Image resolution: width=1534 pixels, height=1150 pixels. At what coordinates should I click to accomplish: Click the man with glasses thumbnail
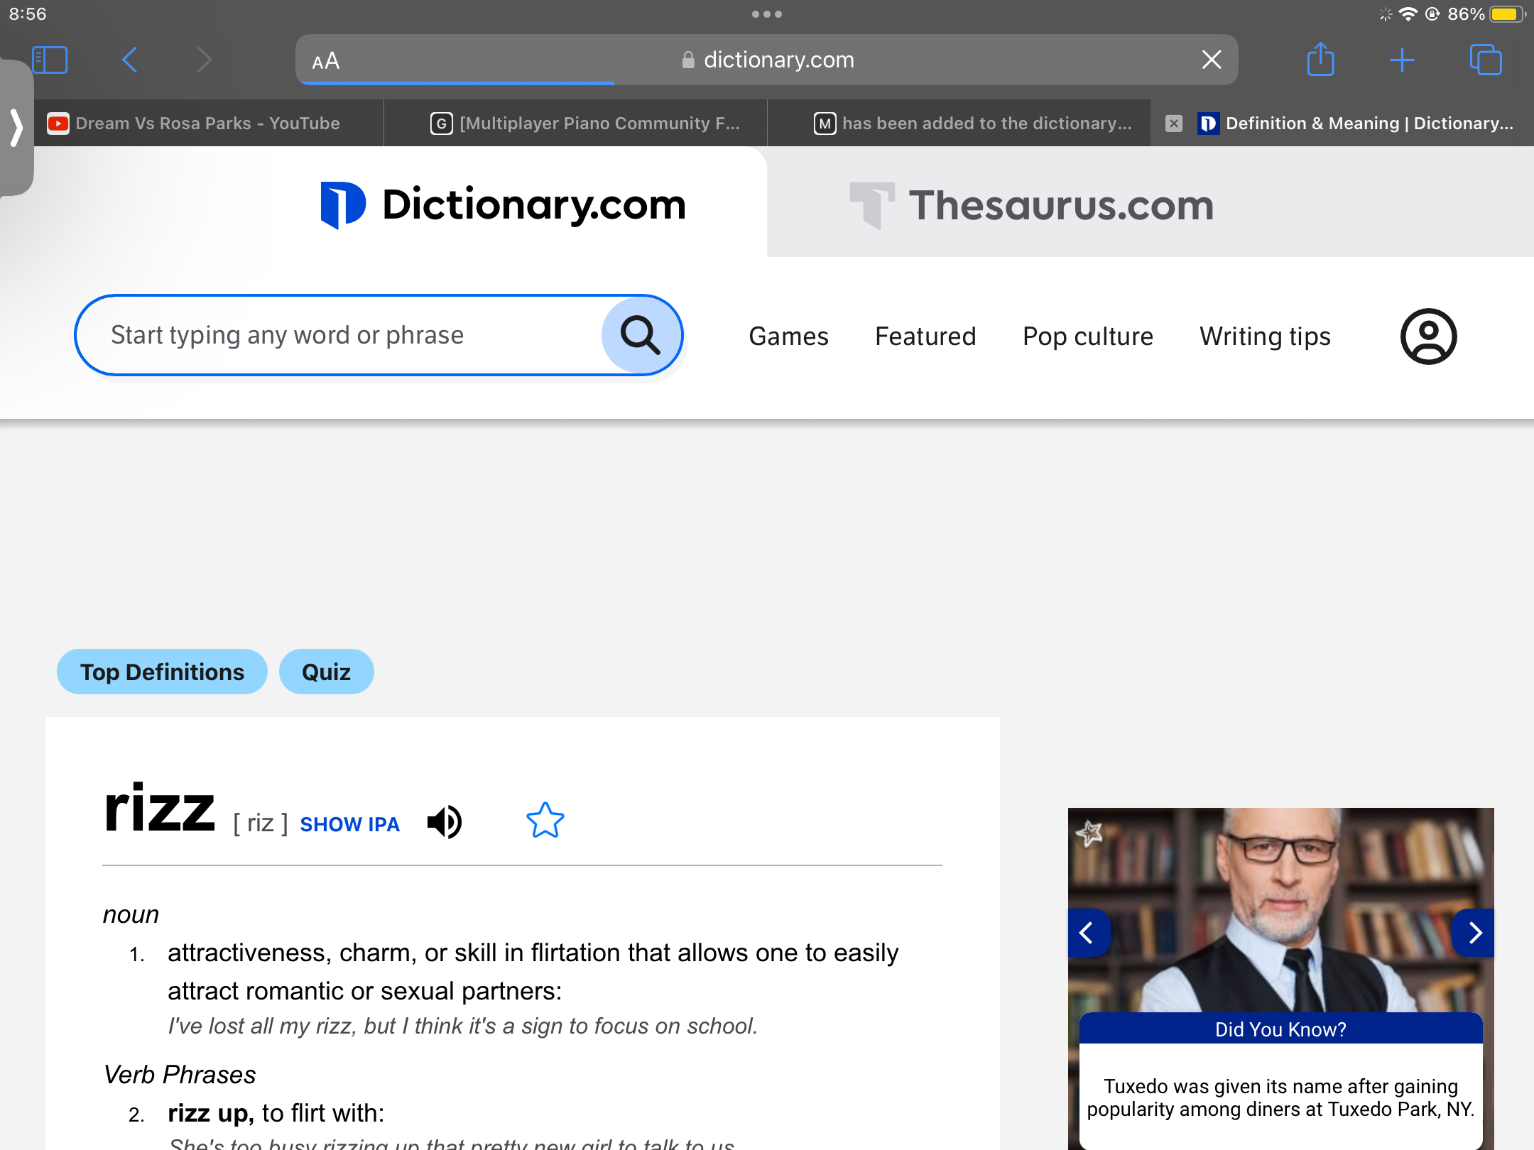tap(1281, 910)
